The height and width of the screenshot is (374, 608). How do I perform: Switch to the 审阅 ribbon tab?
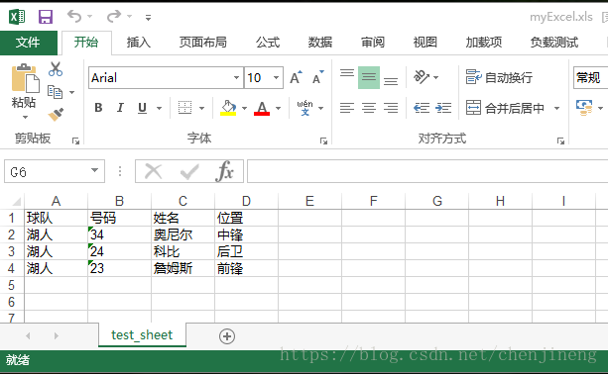(373, 43)
